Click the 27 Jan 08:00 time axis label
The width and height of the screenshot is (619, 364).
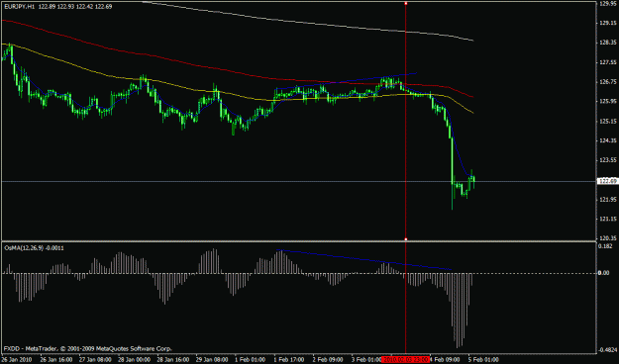click(95, 360)
